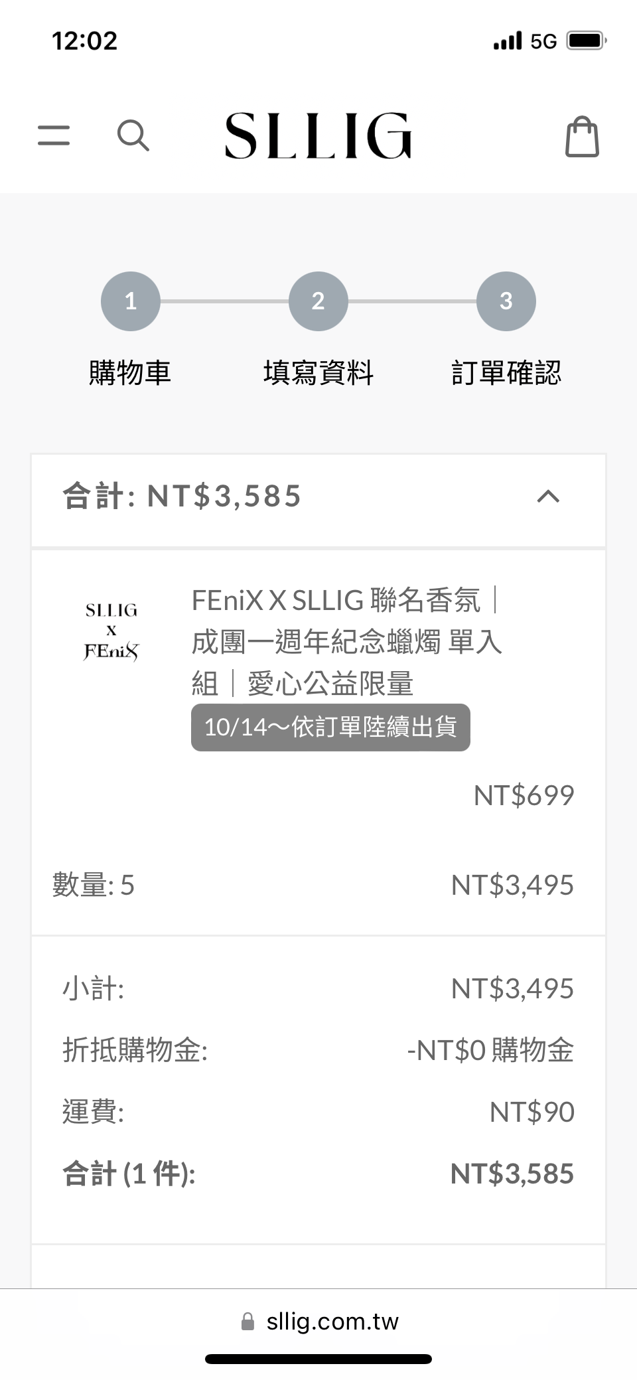Open the hamburger navigation menu
Image resolution: width=637 pixels, height=1380 pixels.
(54, 135)
